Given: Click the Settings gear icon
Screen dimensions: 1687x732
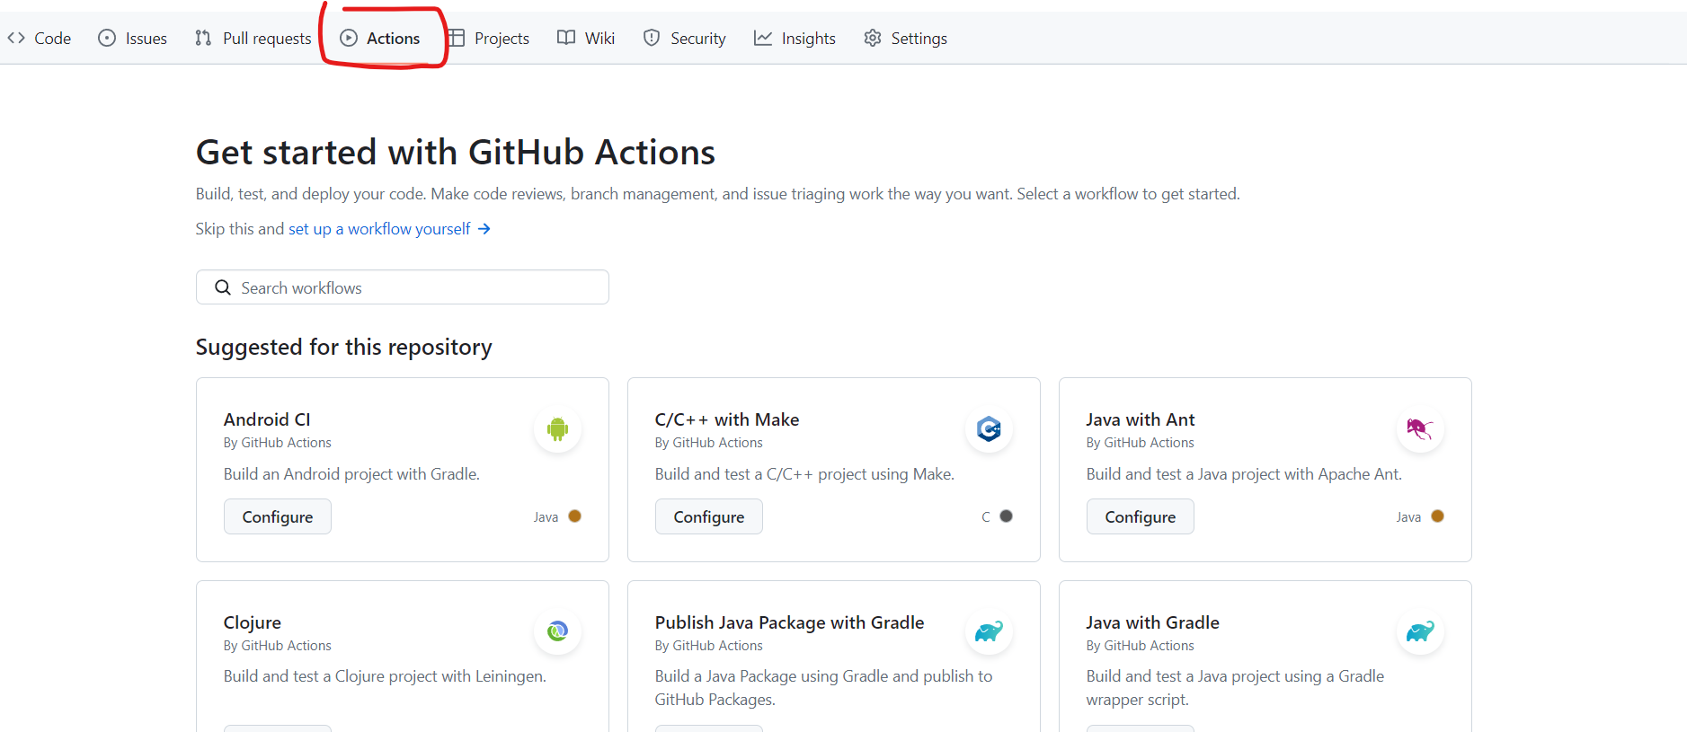Looking at the screenshot, I should click(873, 38).
